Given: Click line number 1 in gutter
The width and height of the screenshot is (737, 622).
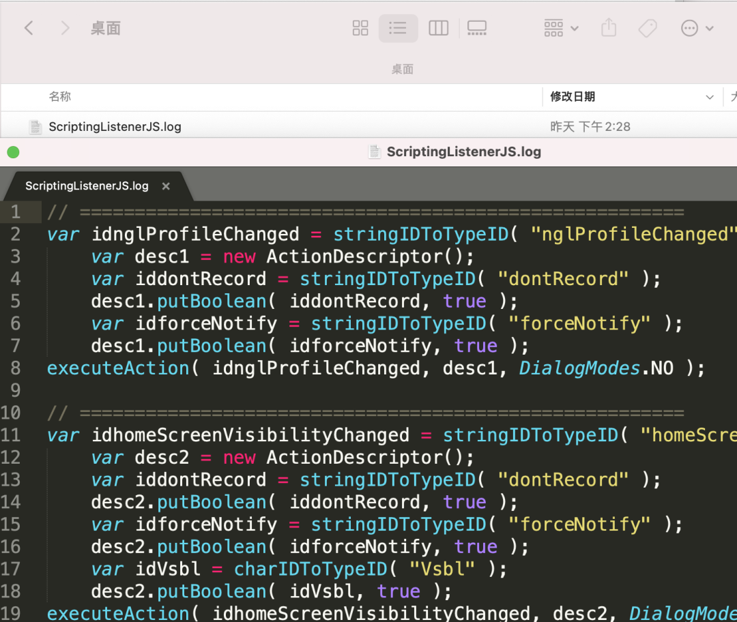Looking at the screenshot, I should 16,212.
